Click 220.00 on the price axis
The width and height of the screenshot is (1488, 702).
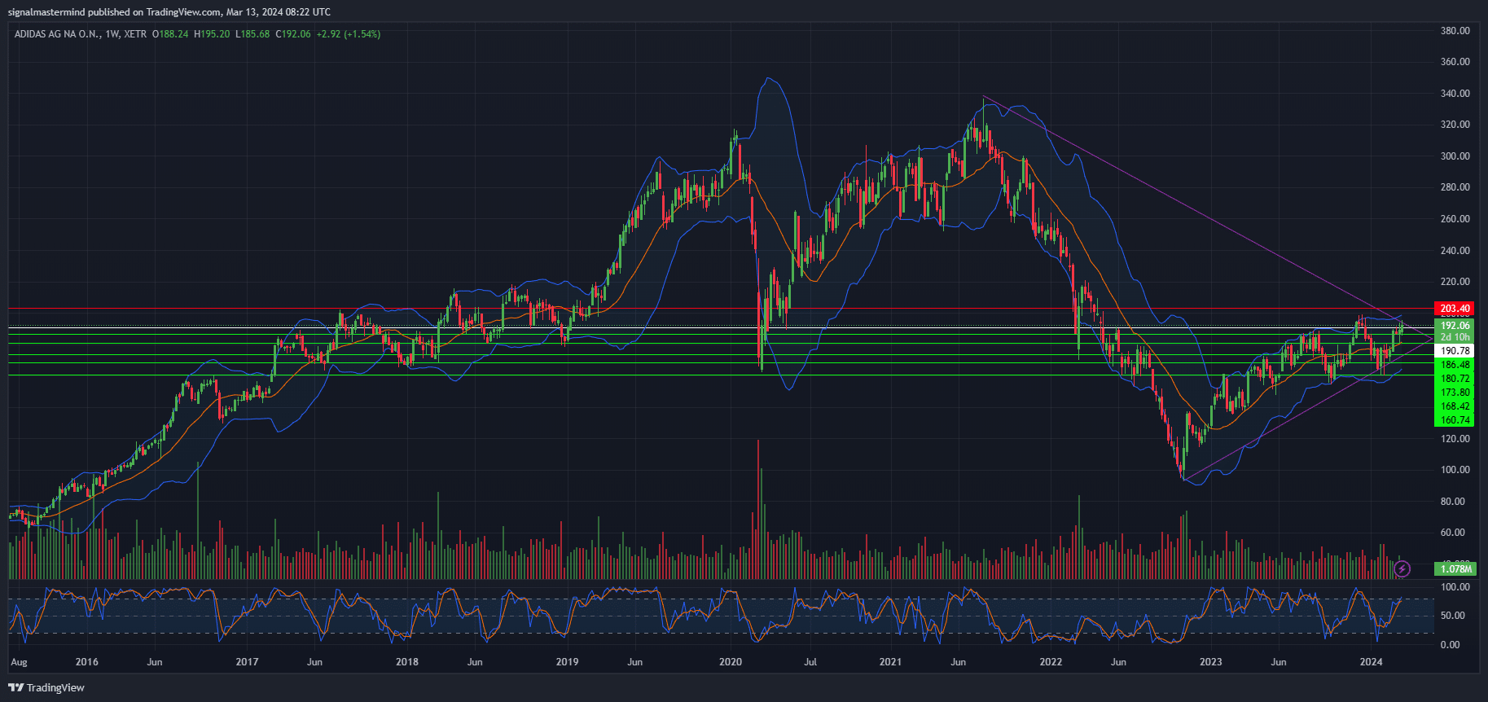[x=1455, y=282]
